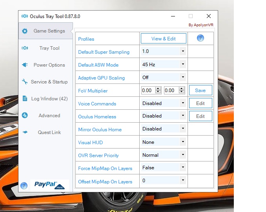Image resolution: width=266 pixels, height=212 pixels.
Task: Click the OVR Server Priority label
Action: [98, 156]
